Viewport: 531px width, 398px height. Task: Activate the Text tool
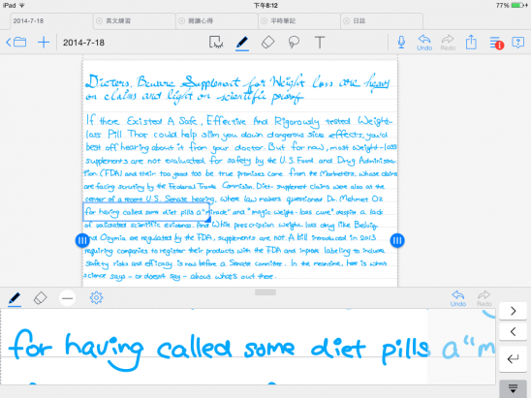pos(320,43)
